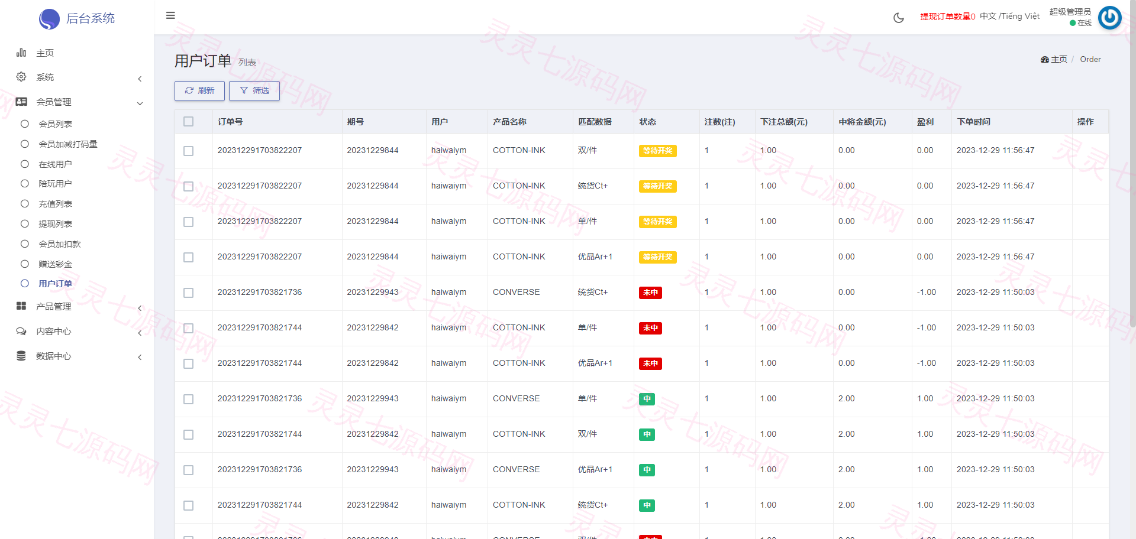Click the 等待开奖 badge in the 统货Ct+ row
The image size is (1136, 539).
click(x=657, y=186)
